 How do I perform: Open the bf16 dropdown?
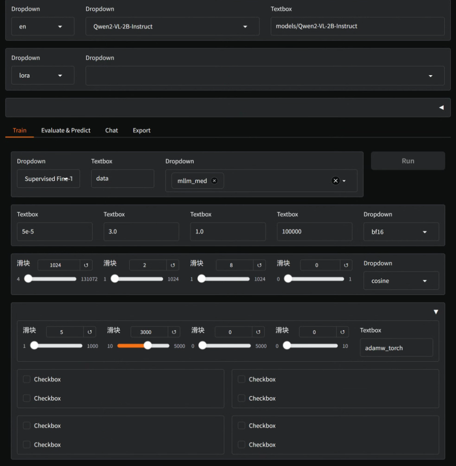pyautogui.click(x=401, y=232)
